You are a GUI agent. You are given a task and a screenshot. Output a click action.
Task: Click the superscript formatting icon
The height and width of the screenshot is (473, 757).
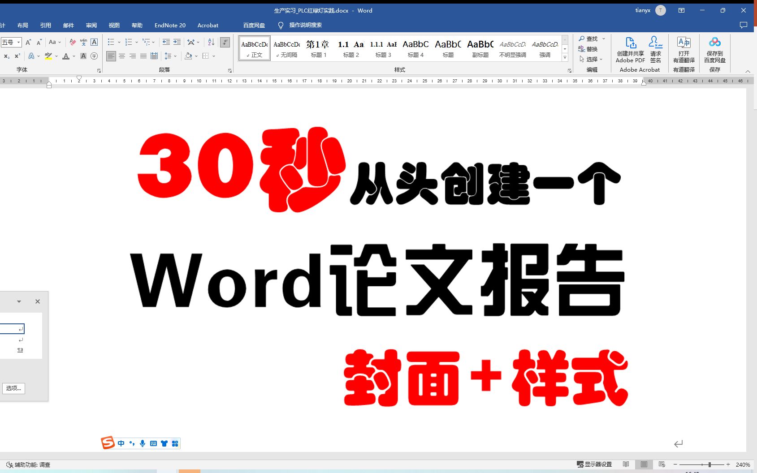point(17,56)
